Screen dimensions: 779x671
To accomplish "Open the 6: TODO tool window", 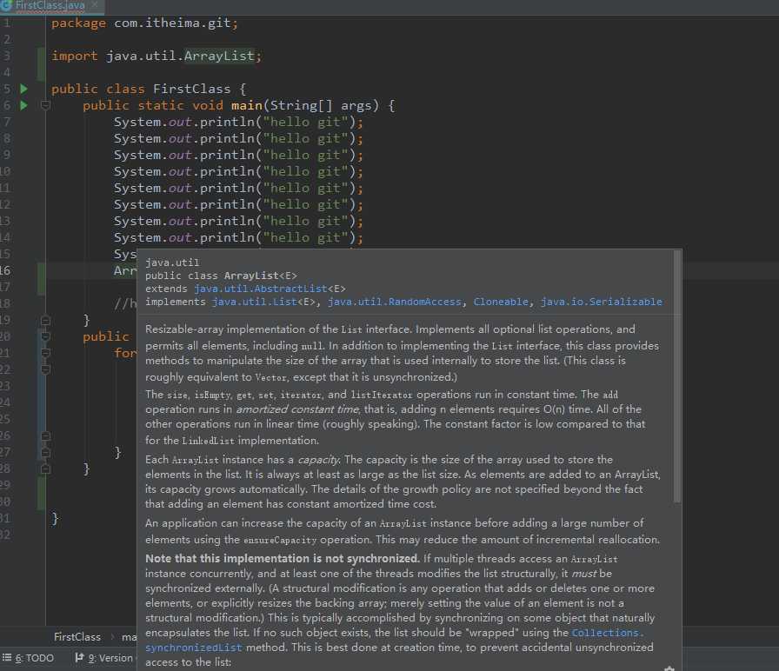I will [x=29, y=658].
